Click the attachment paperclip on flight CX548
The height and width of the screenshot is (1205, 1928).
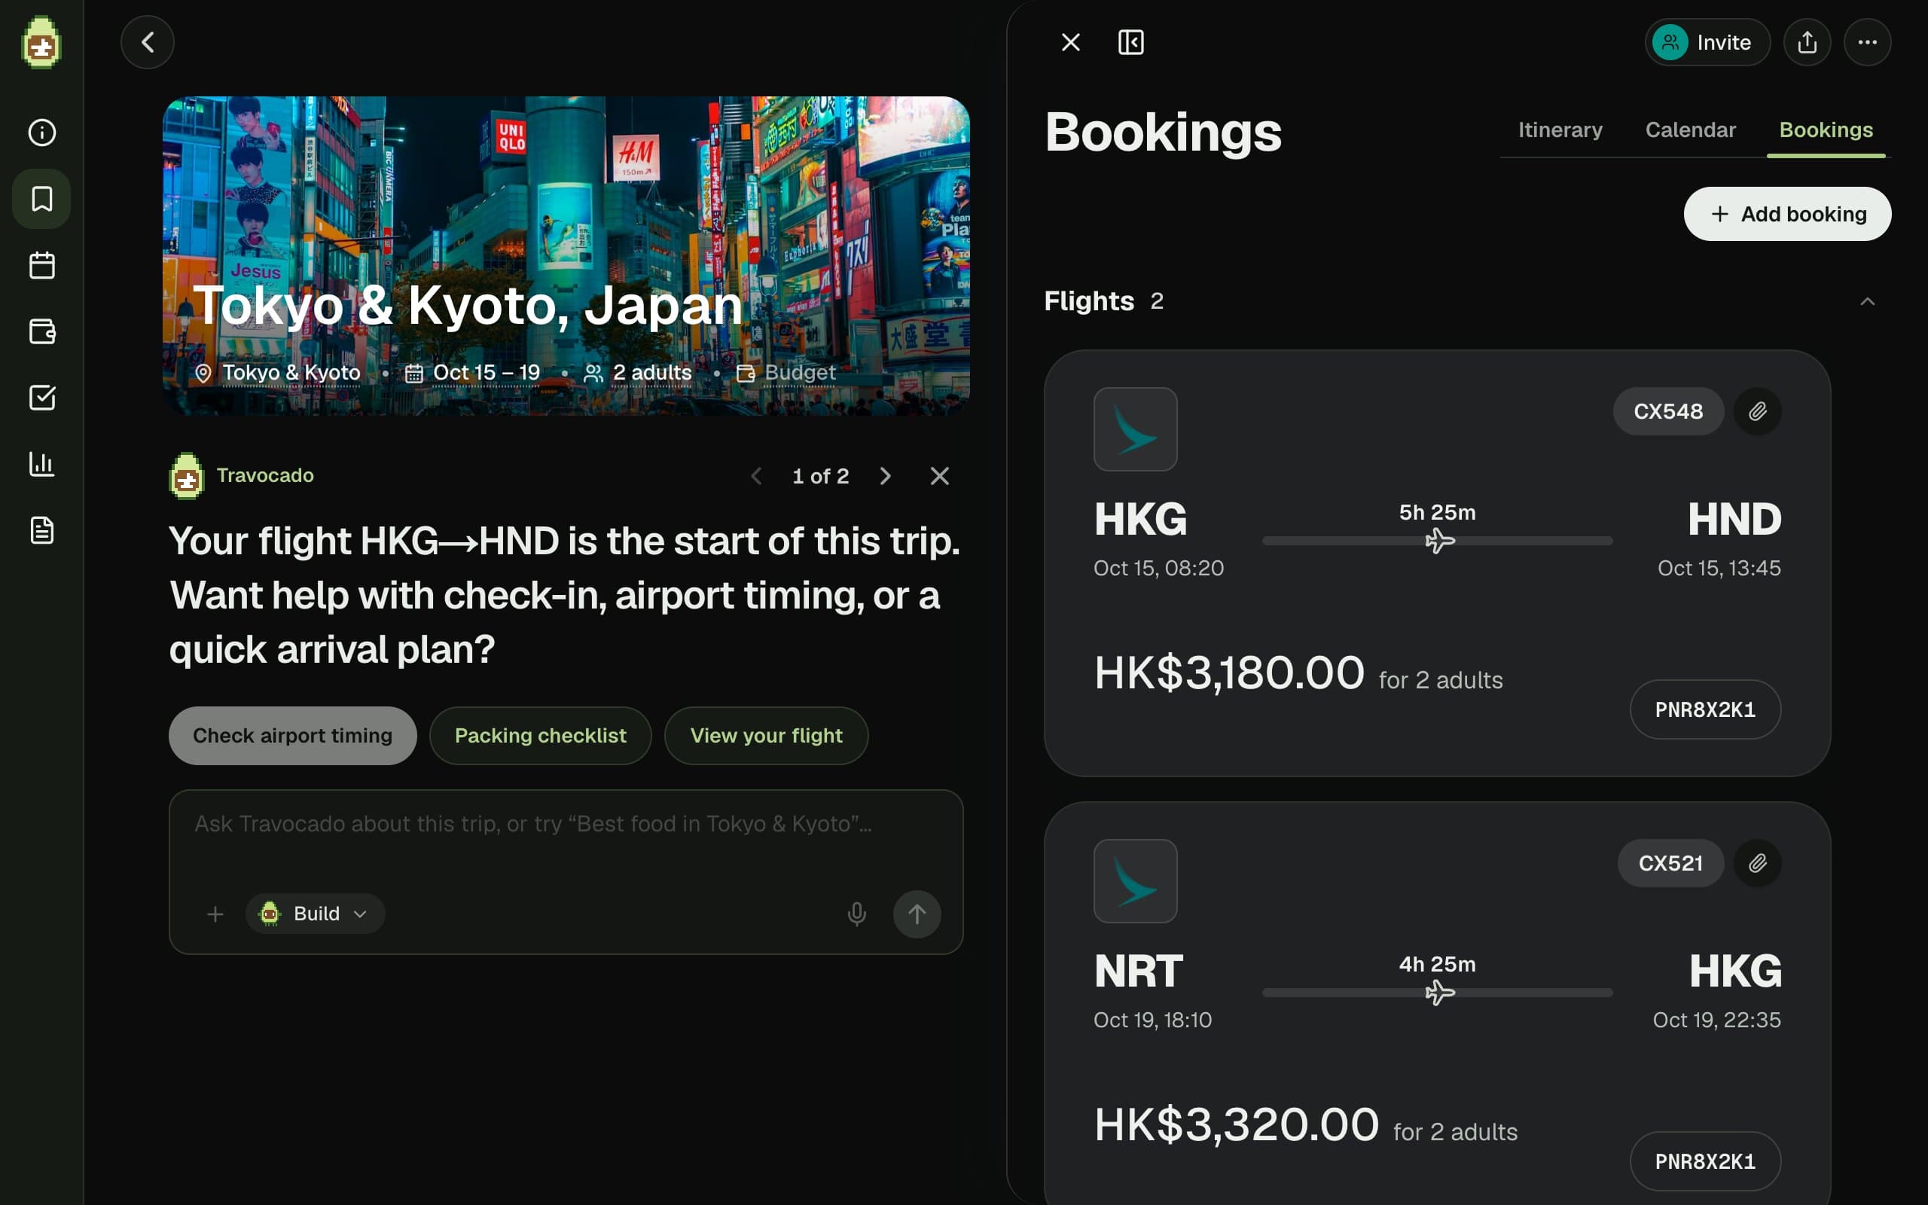1758,411
